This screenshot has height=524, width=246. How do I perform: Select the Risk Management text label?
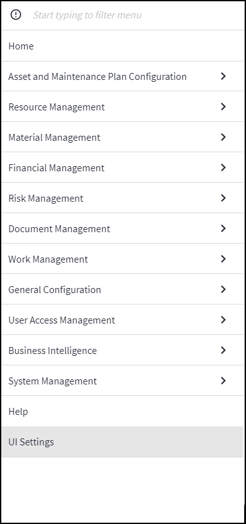click(x=46, y=199)
